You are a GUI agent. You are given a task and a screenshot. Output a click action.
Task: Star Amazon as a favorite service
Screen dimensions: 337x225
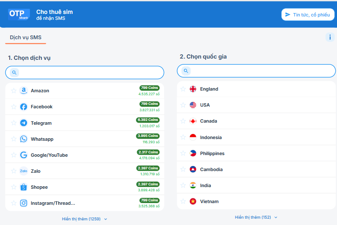click(x=14, y=91)
